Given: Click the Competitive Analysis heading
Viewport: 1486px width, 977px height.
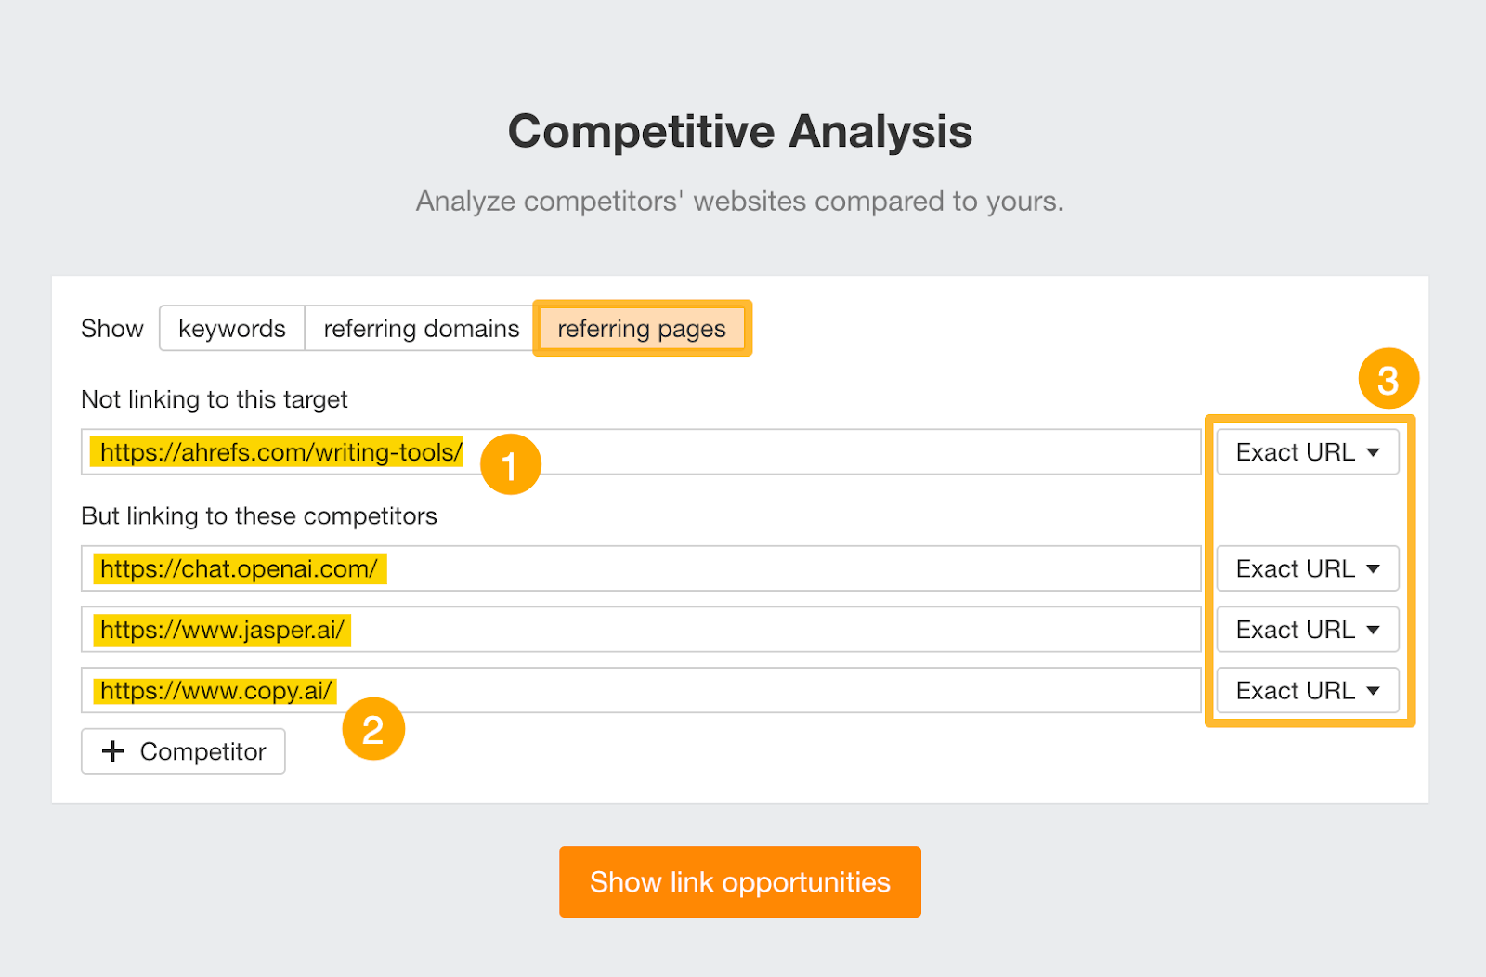Looking at the screenshot, I should click(x=740, y=131).
